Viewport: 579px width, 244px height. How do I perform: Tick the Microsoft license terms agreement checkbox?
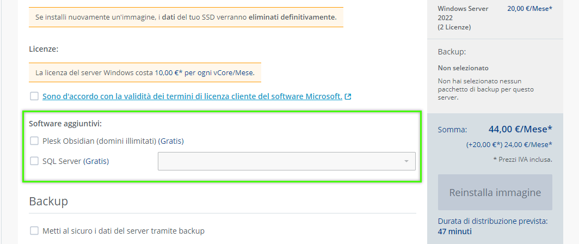[x=34, y=96]
